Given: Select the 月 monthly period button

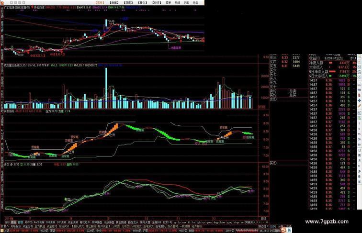Looking at the screenshot, I should [x=359, y=161].
